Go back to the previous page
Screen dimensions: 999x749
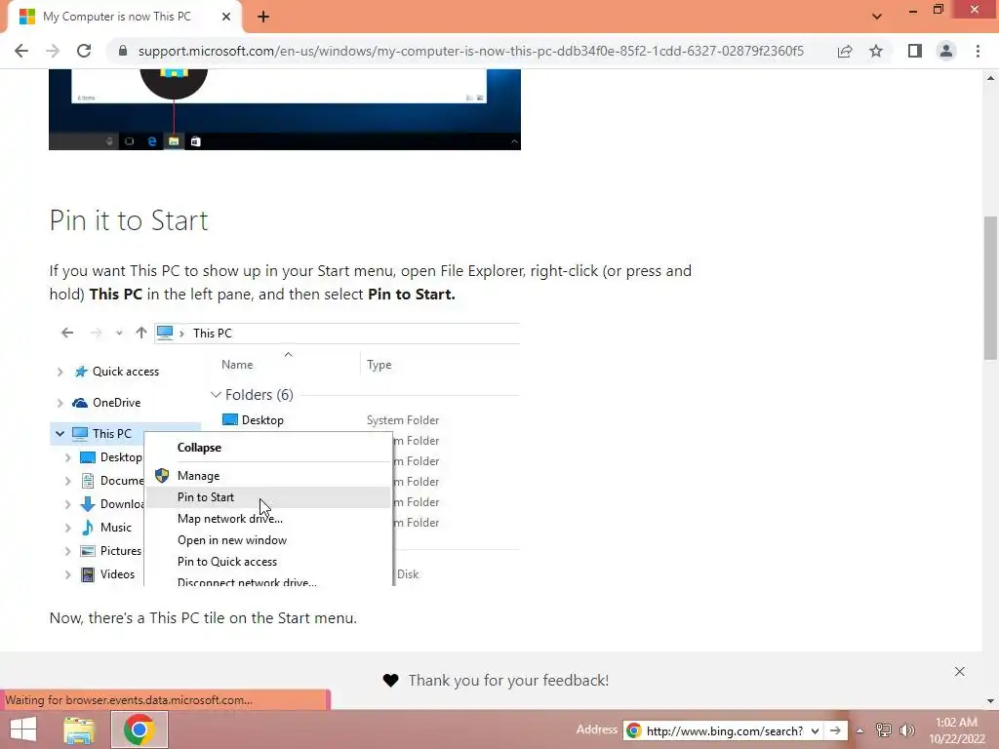[21, 51]
